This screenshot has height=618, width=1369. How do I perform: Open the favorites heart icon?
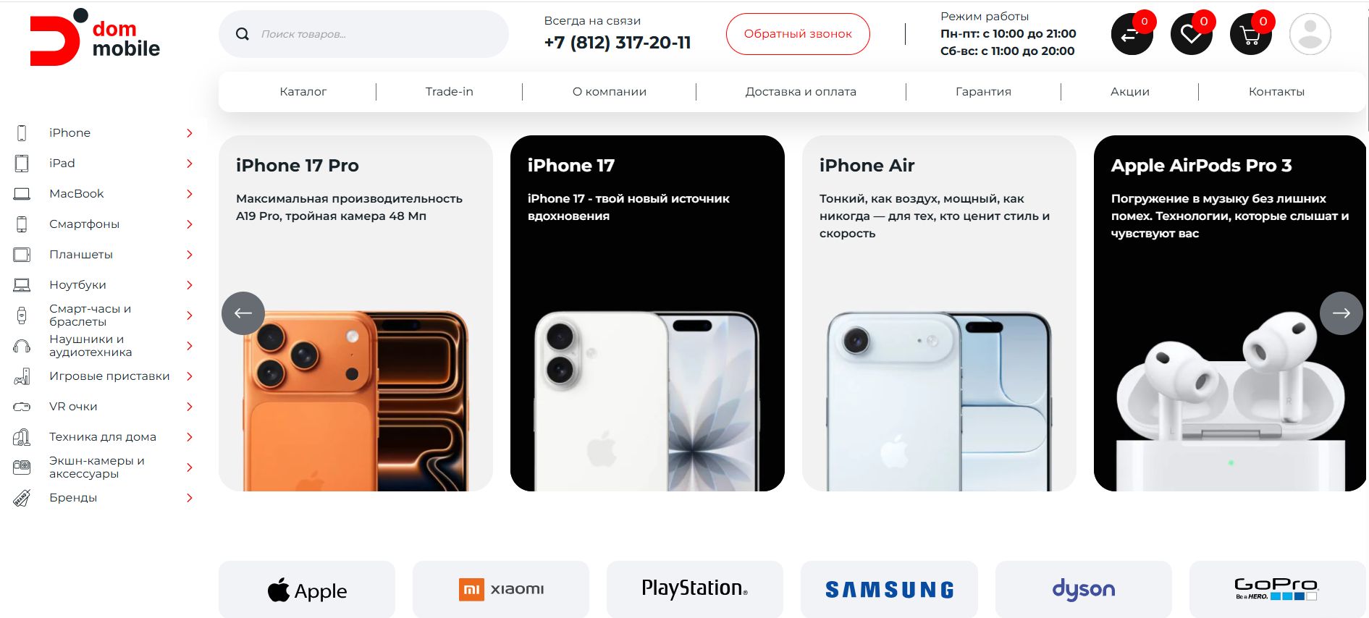coord(1191,34)
